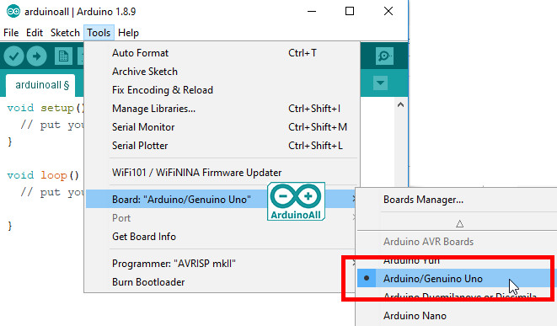The image size is (557, 326).
Task: Open the File menu
Action: click(11, 33)
